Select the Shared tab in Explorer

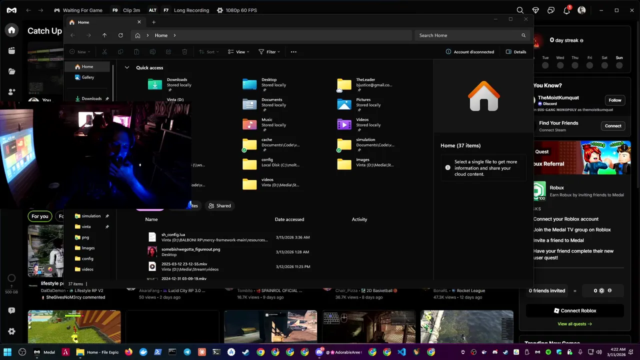220,205
